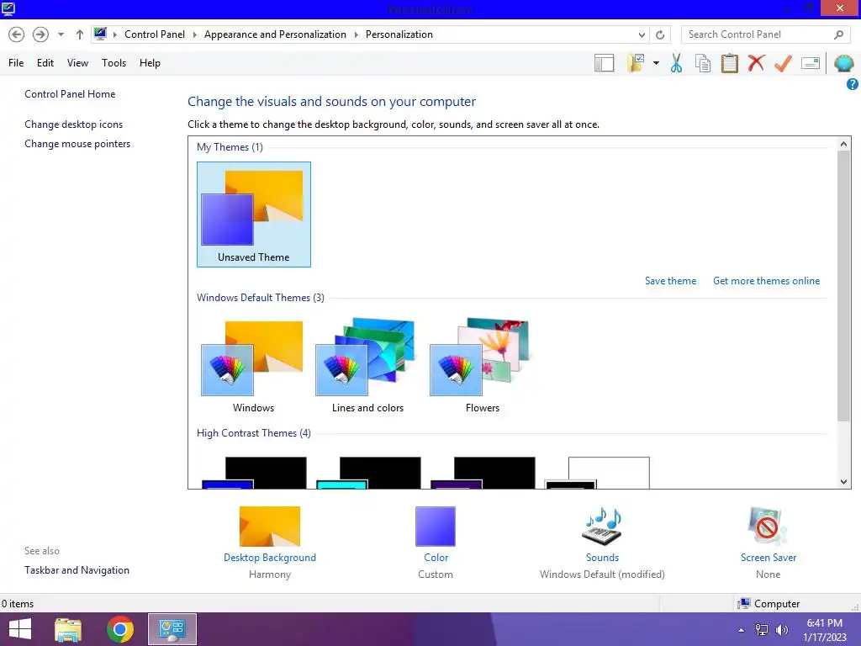This screenshot has width=861, height=646.
Task: Click Change desktop icons
Action: (x=74, y=124)
